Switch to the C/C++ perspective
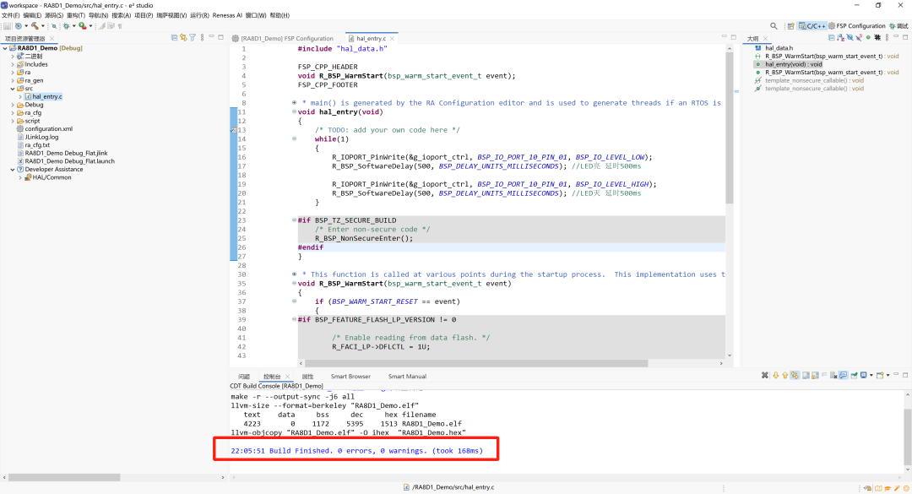Image resolution: width=912 pixels, height=494 pixels. [812, 26]
